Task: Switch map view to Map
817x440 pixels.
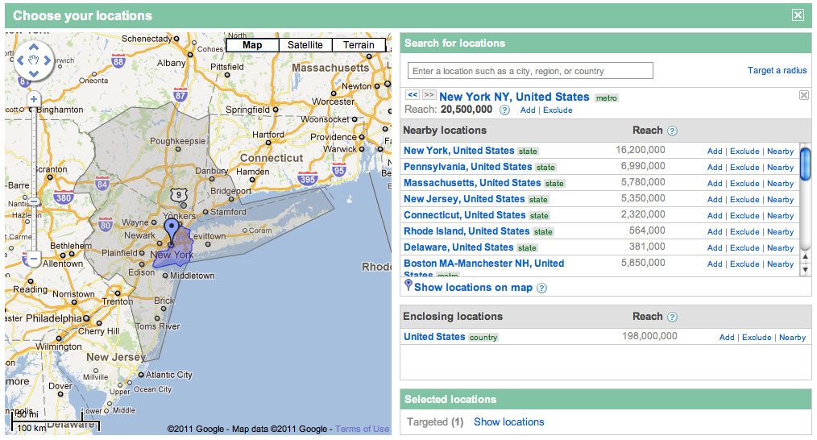Action: click(252, 45)
